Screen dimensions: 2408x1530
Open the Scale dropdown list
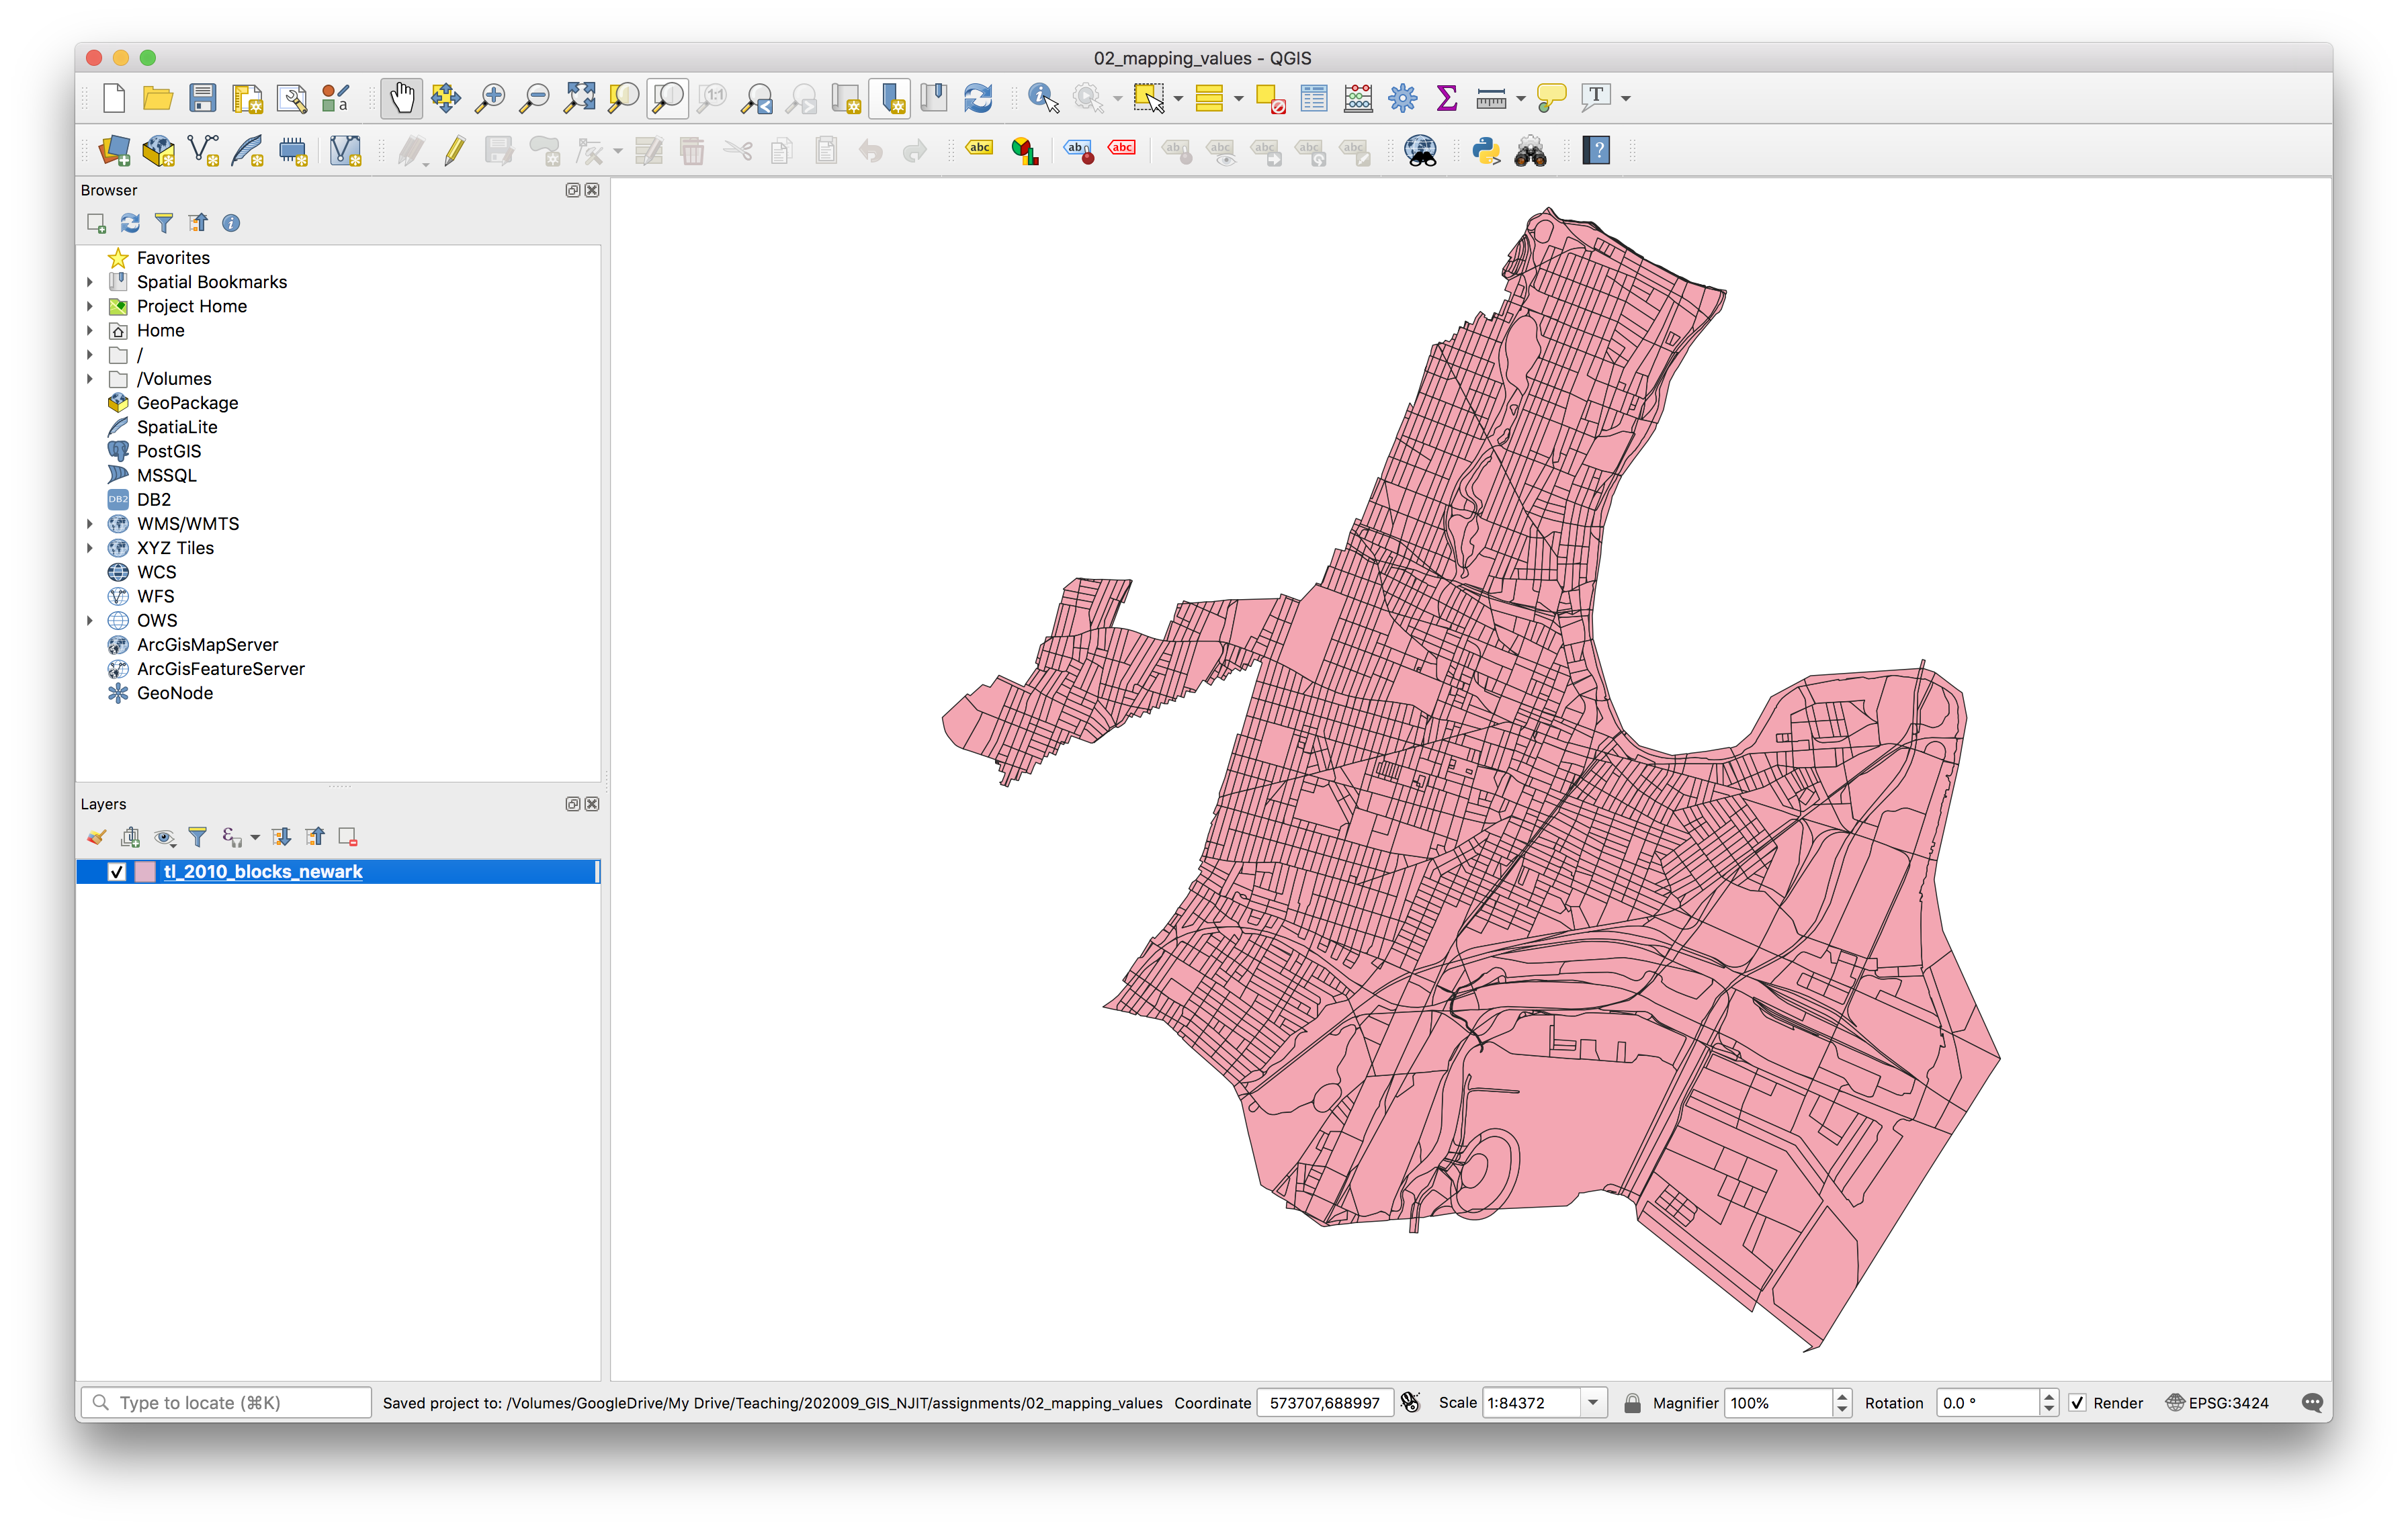click(x=1593, y=1402)
